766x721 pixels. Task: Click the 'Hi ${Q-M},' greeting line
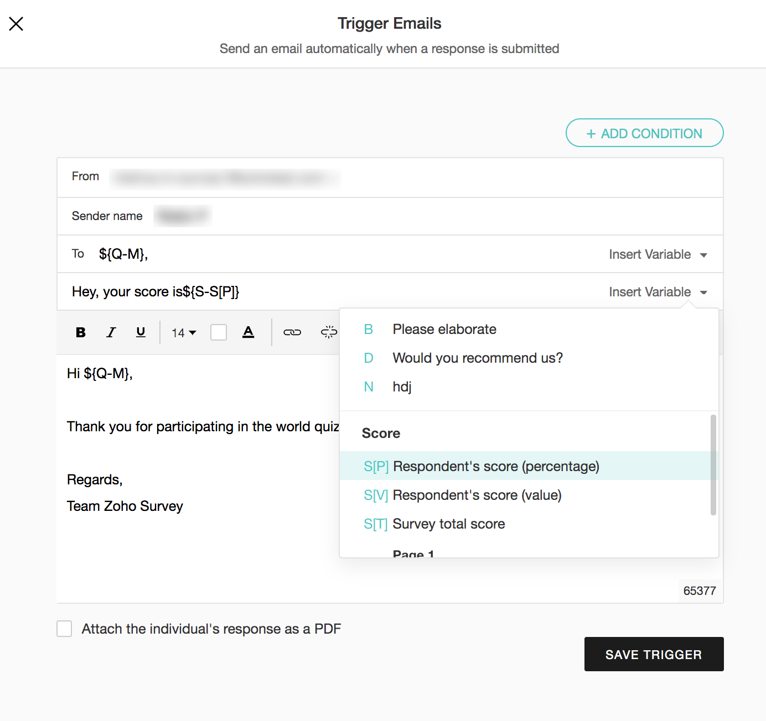click(x=100, y=373)
